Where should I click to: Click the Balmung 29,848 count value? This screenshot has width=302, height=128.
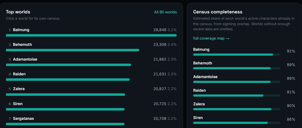(x=160, y=30)
